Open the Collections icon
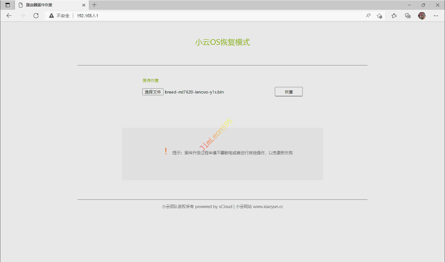 pos(407,16)
